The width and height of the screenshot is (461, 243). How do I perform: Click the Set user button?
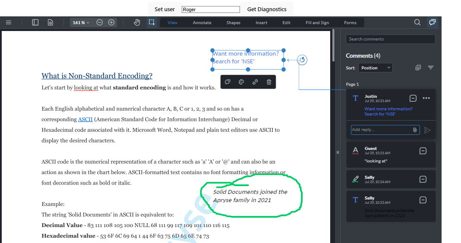click(164, 9)
